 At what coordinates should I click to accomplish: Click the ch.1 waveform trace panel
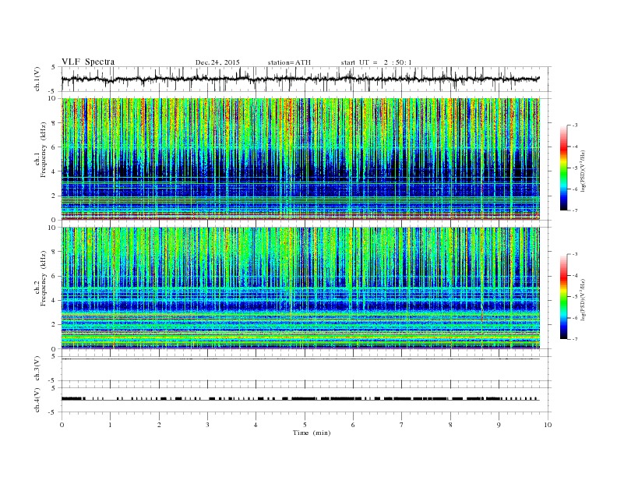pyautogui.click(x=306, y=79)
